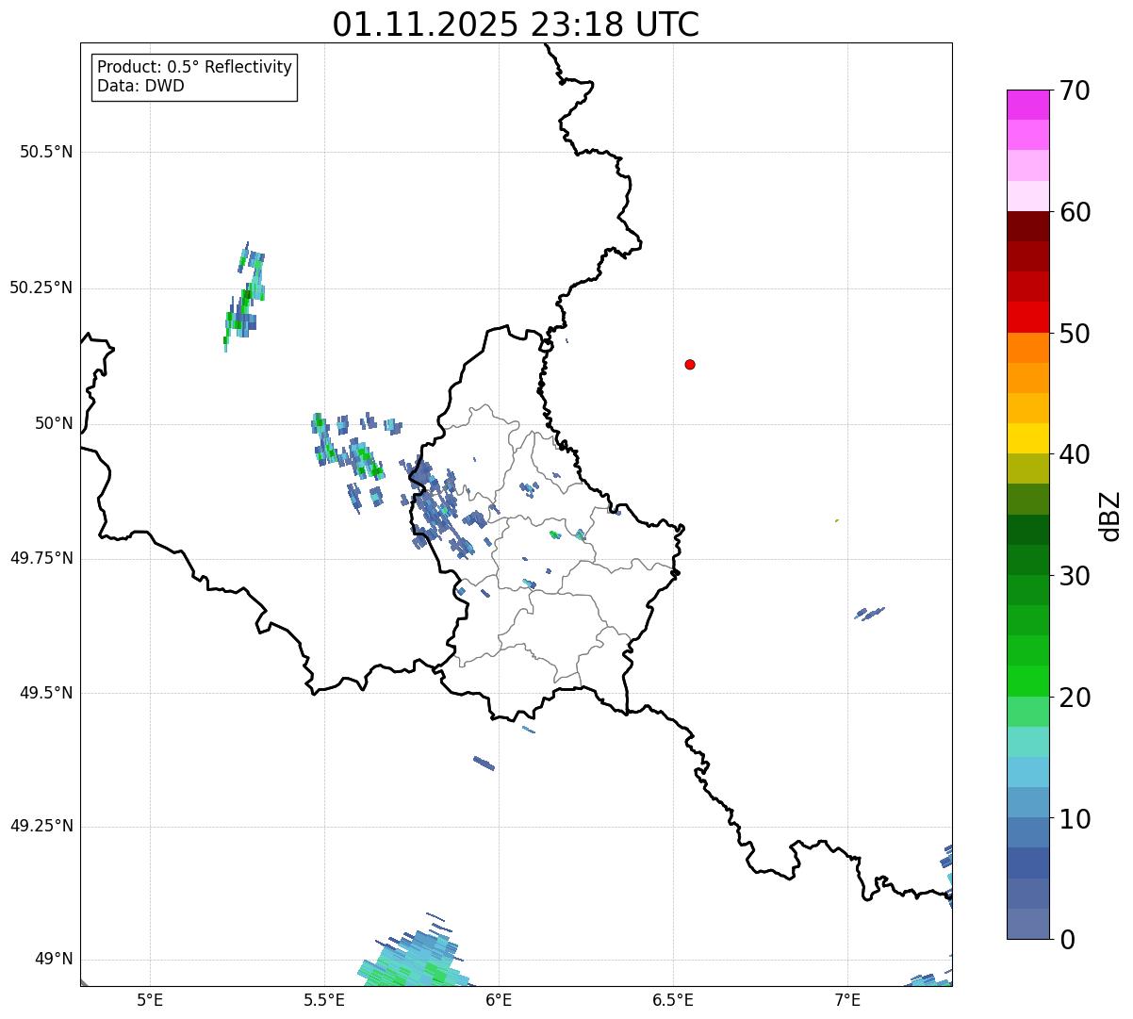Click the 6.5°E longitude label

(673, 999)
